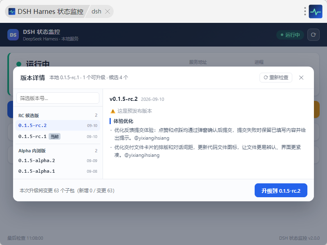Screen dimensions: 327x245
Task: Focus the 筛选版本号 filter input
Action: tap(58, 98)
